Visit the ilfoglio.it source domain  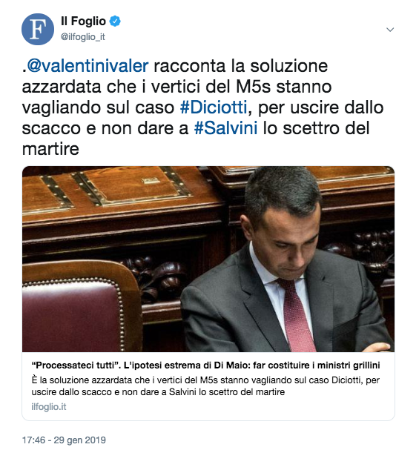coord(49,407)
